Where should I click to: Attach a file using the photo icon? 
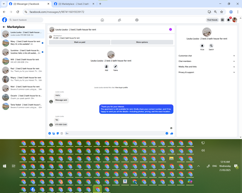tap(54, 133)
